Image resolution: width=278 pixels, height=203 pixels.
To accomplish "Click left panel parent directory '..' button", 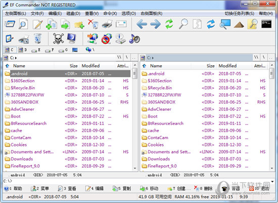I will point(133,58).
